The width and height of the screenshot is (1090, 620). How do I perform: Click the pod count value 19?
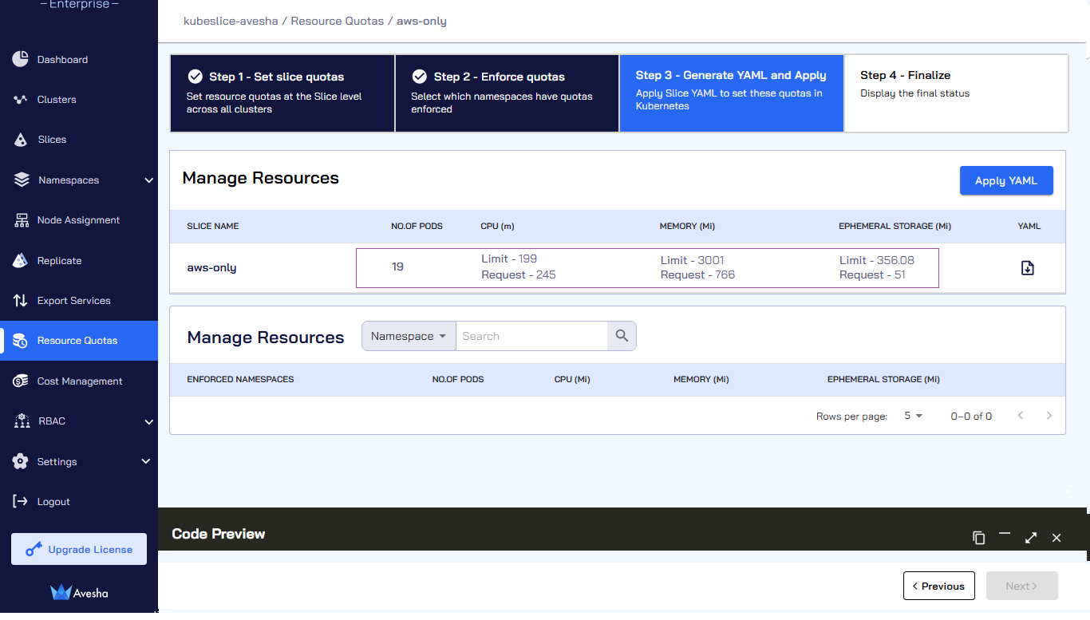pos(397,267)
